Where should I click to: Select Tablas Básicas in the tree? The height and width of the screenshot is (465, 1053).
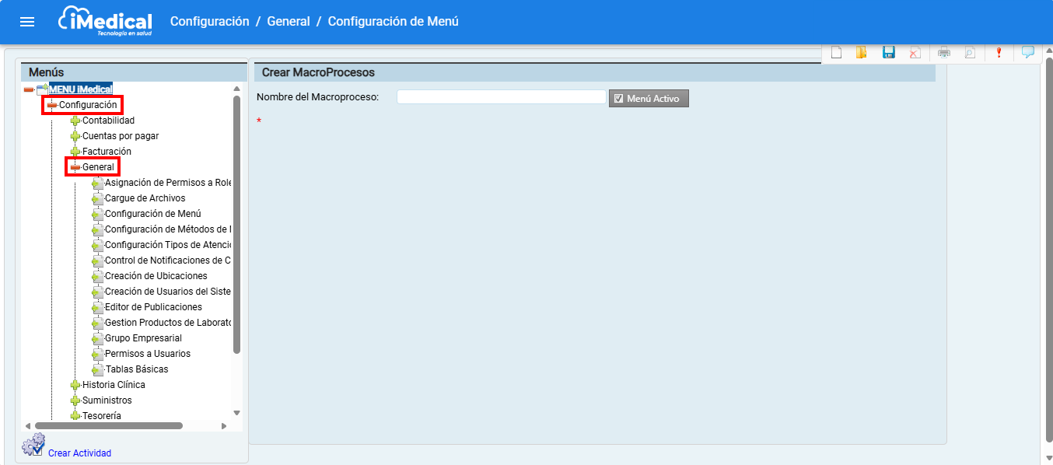click(x=137, y=369)
